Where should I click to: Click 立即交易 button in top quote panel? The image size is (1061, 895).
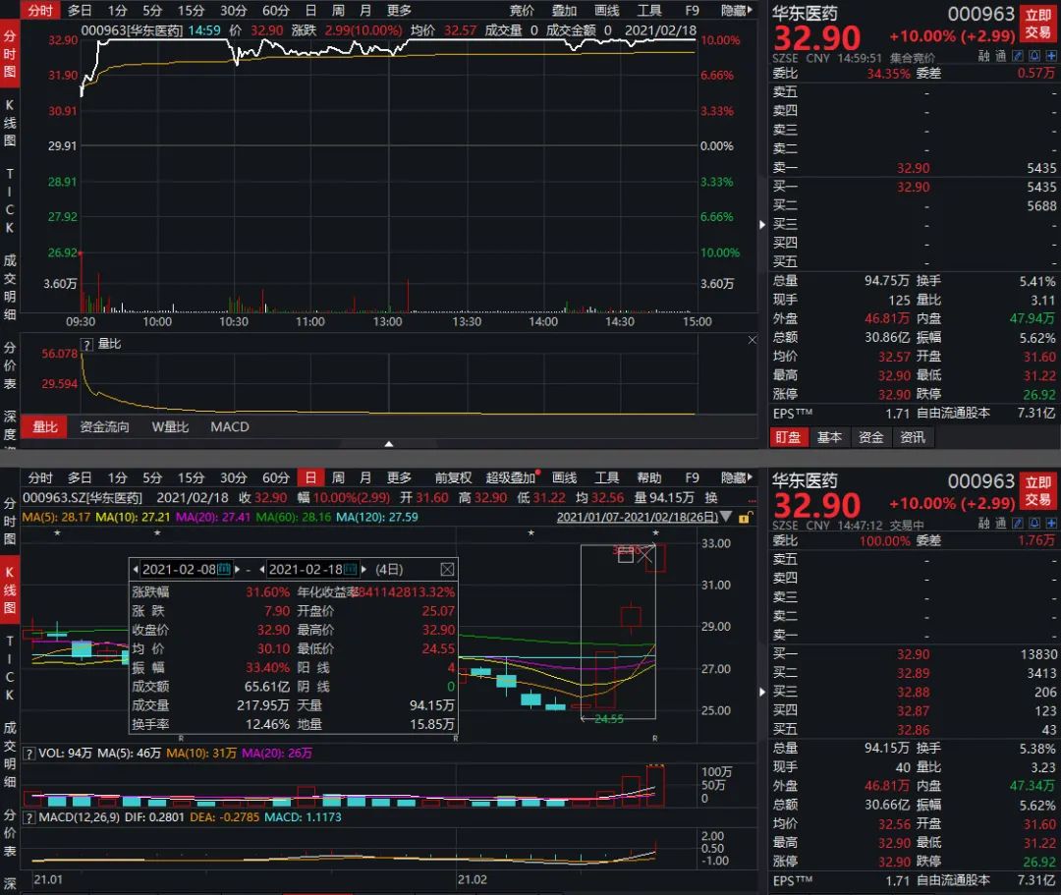point(1038,24)
